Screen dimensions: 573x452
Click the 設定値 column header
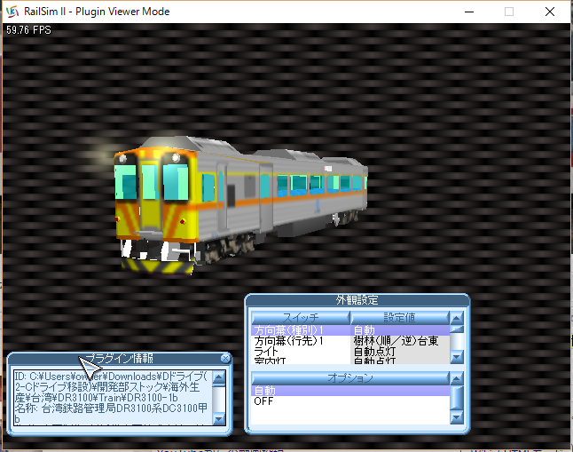400,317
